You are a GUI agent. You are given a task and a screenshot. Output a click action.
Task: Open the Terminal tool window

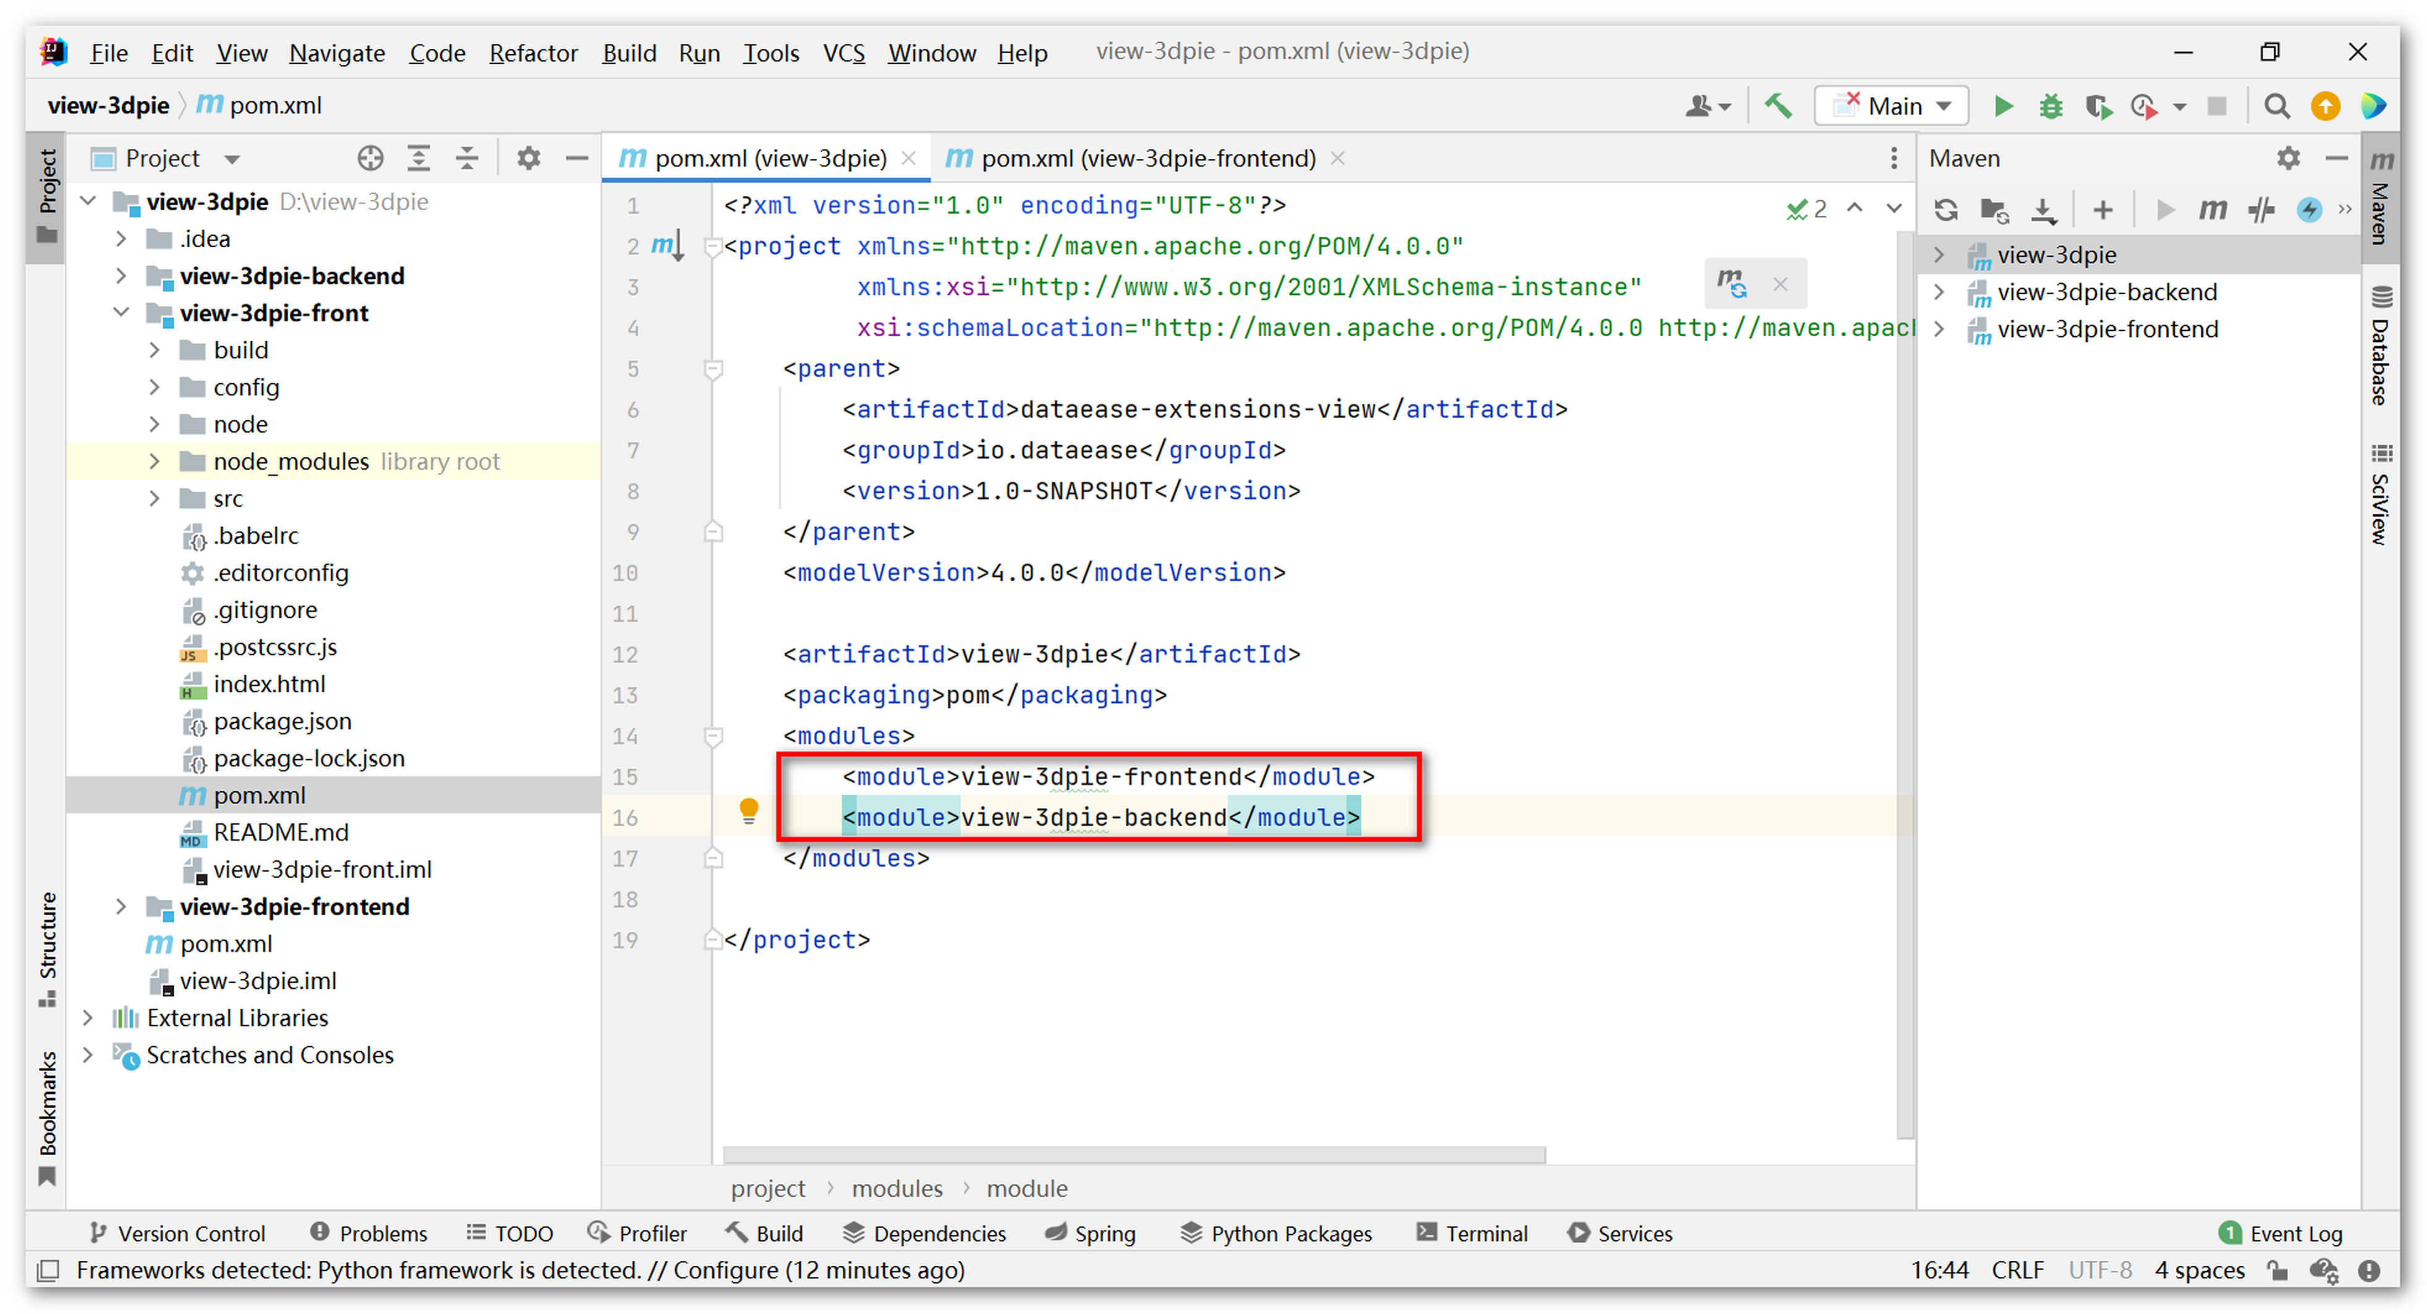click(1472, 1233)
